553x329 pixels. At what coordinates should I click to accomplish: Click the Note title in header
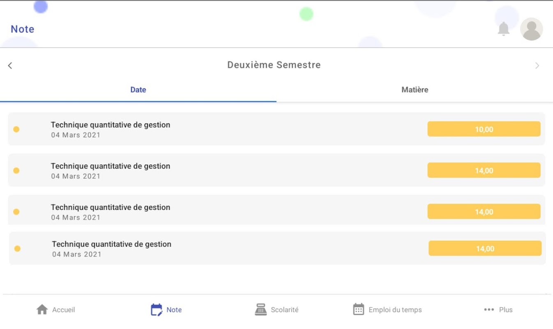(22, 29)
